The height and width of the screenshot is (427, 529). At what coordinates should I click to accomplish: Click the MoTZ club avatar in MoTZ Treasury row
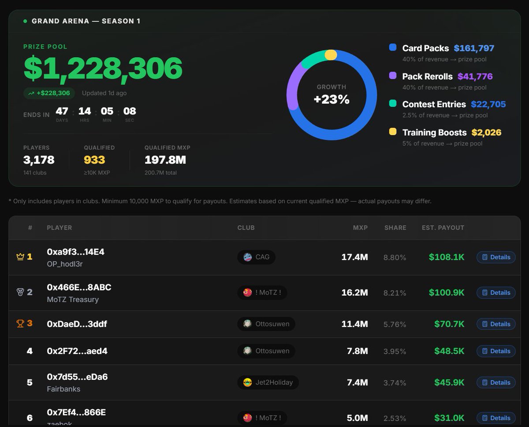point(247,292)
